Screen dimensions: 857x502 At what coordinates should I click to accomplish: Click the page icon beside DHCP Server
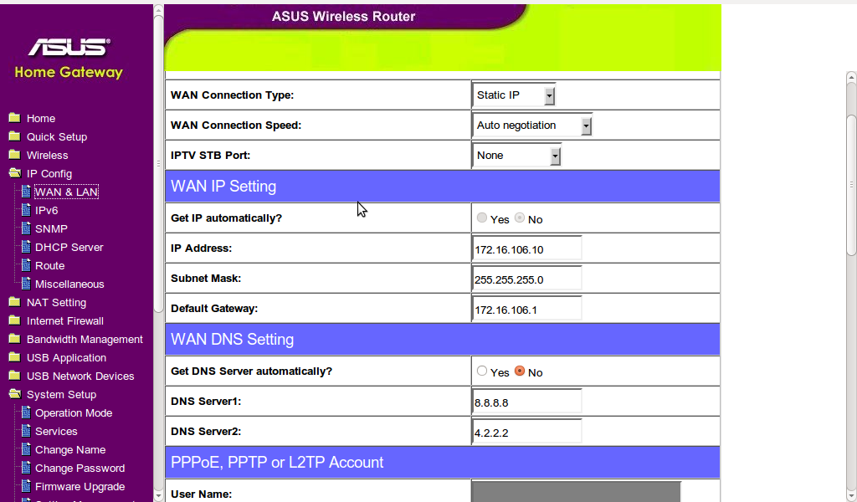pyautogui.click(x=26, y=247)
